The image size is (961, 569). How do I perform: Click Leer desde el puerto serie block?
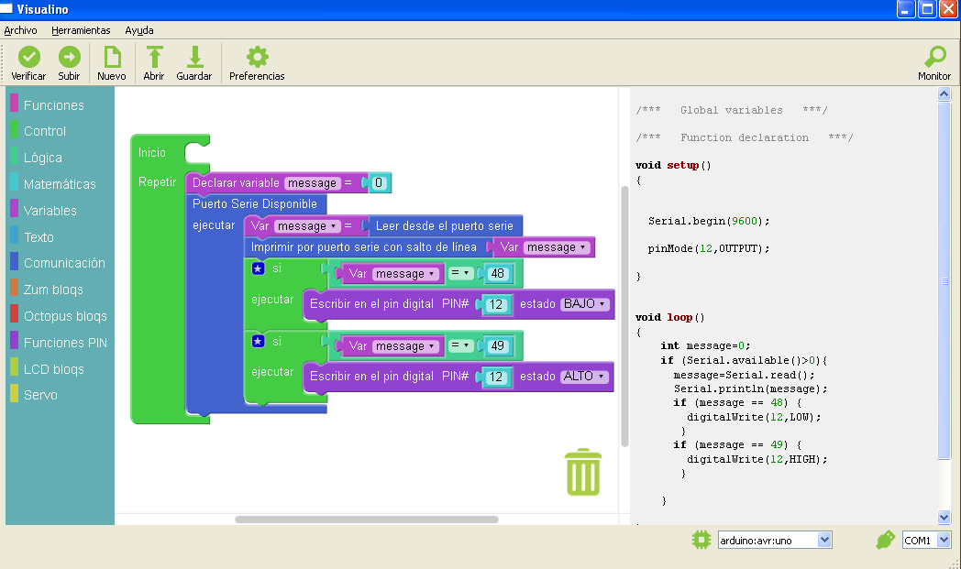coord(445,226)
